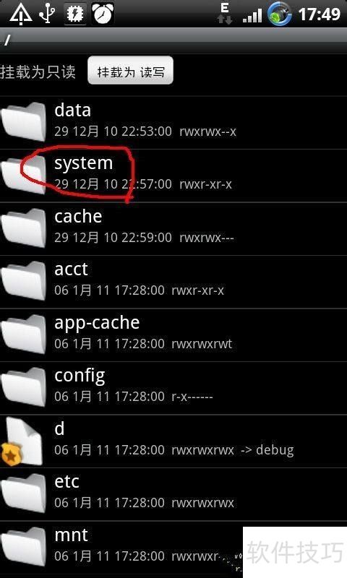Tap the warning triangle notification icon

21,14
